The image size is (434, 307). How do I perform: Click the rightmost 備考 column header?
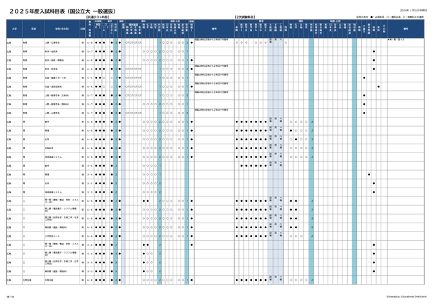pos(406,29)
